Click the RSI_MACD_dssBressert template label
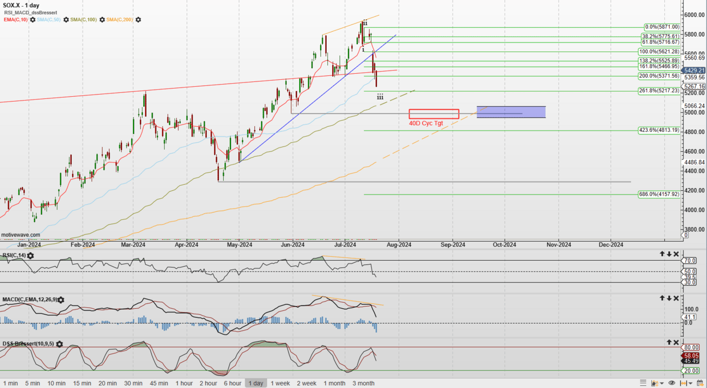 click(31, 12)
